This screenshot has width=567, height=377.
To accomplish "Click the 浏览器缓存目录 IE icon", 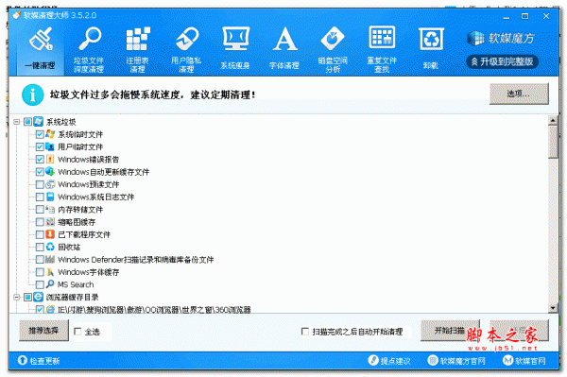I will (39, 297).
